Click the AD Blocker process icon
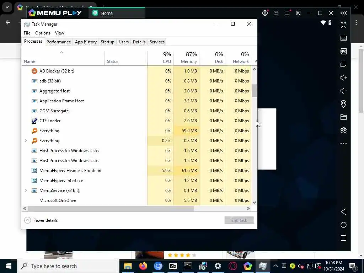Viewport: 364px width, 273px height. click(x=34, y=71)
